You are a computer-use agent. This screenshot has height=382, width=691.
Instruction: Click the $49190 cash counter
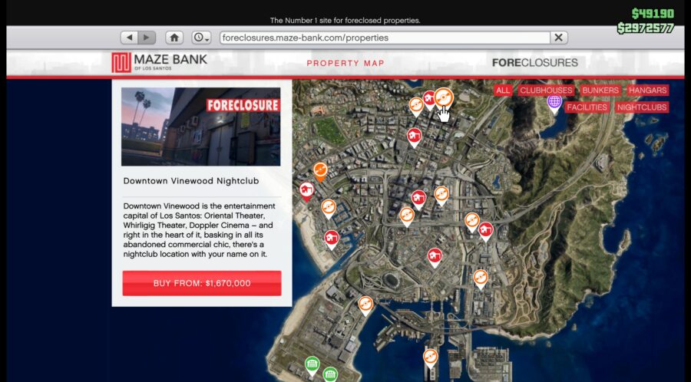click(653, 14)
